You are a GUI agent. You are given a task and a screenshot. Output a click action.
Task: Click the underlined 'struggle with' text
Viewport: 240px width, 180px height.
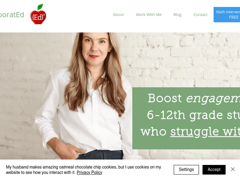coord(205,132)
